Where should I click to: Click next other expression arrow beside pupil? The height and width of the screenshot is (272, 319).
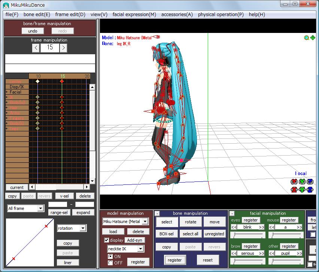tap(299, 253)
